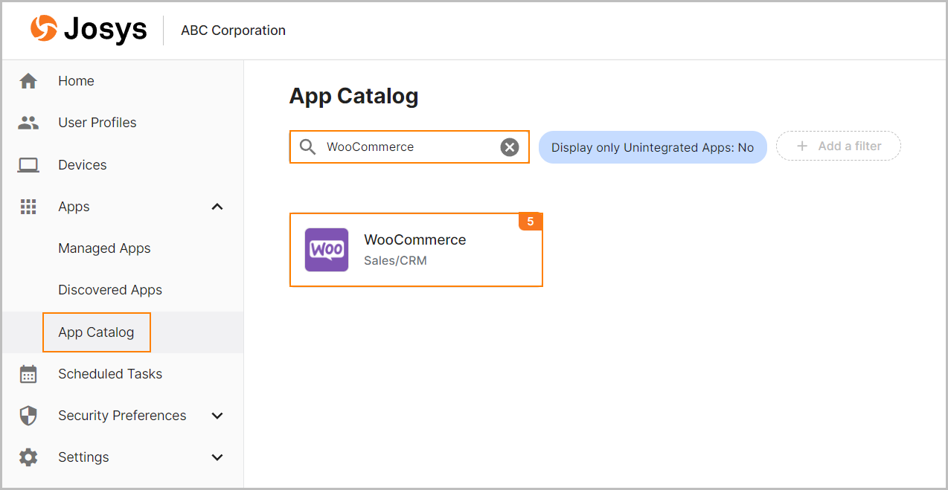This screenshot has width=948, height=490.
Task: Click the Add a filter label
Action: [850, 146]
